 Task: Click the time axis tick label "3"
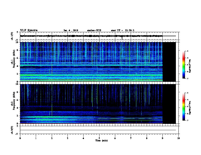pos(68,138)
